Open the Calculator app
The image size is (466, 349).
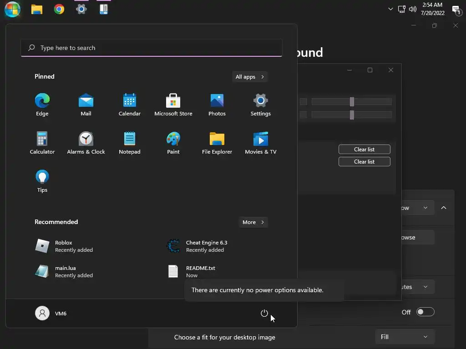[x=42, y=143]
